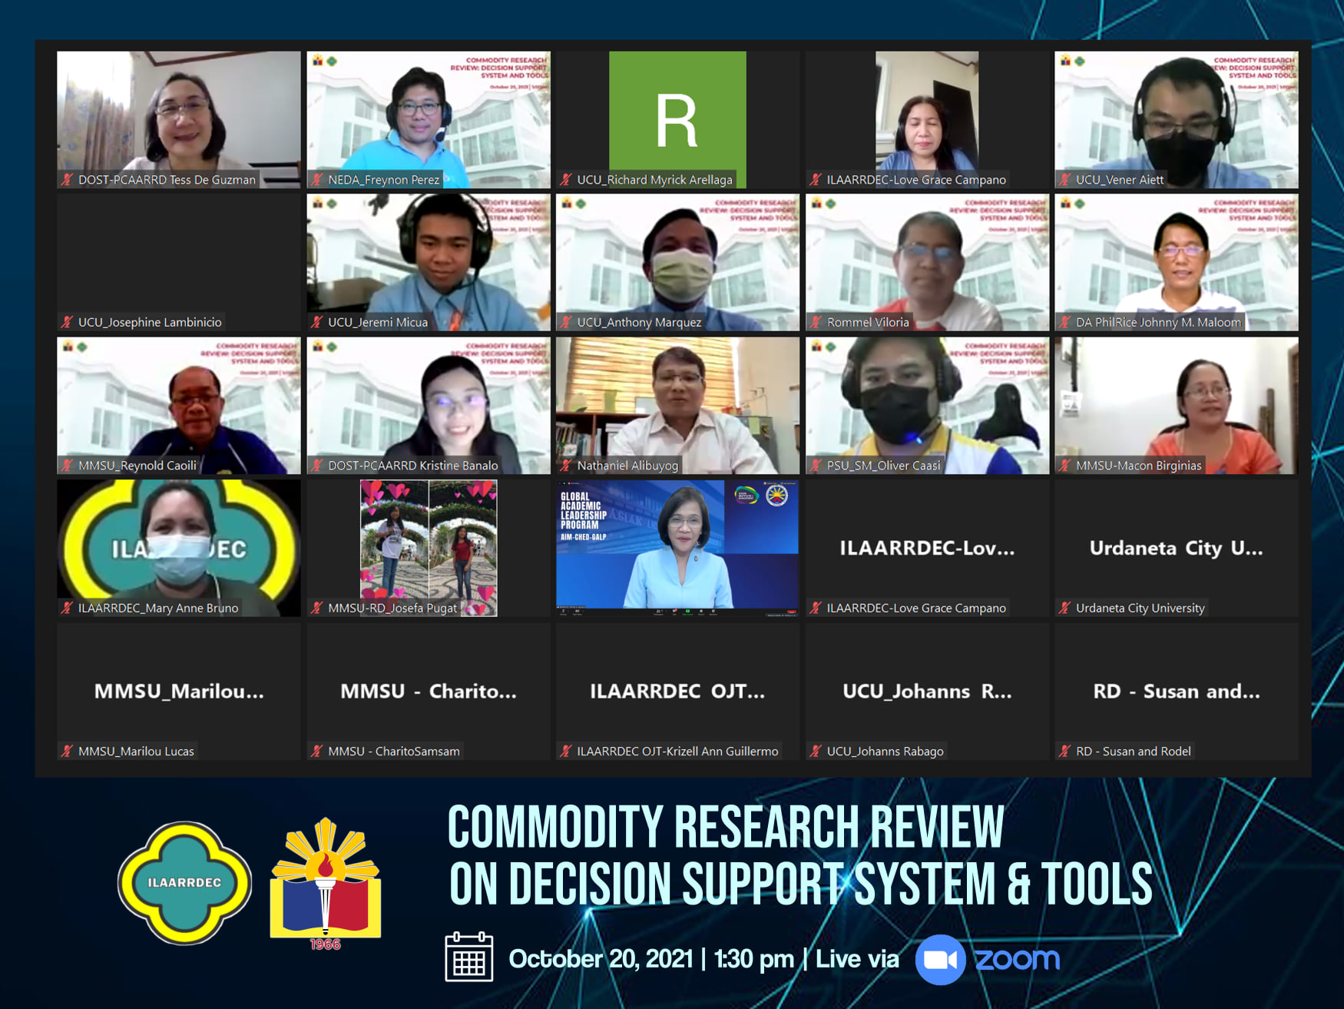
Task: Click the ILAARRDEC clover logo in the banner
Action: [x=184, y=882]
